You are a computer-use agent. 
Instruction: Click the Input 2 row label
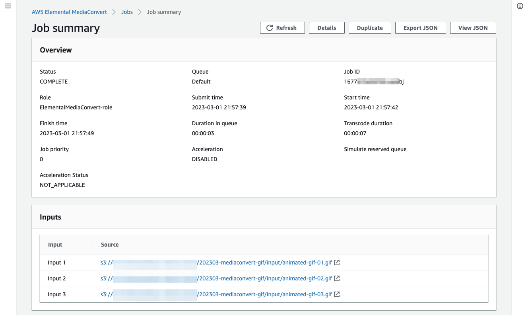57,278
